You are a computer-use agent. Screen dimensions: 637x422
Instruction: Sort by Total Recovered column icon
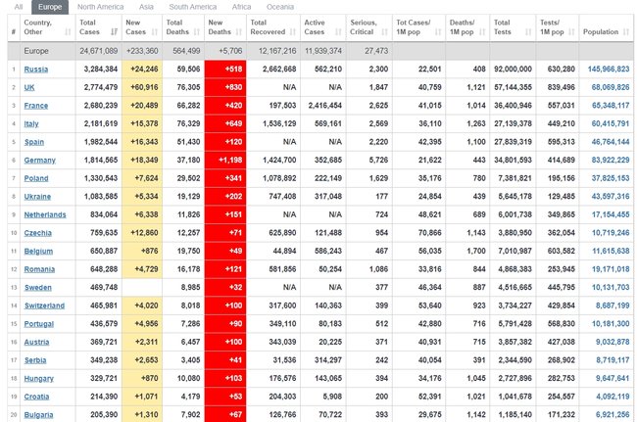[x=293, y=31]
